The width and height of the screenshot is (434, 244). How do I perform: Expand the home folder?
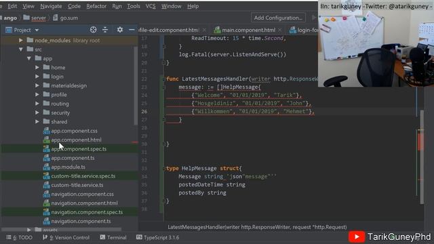[37, 68]
